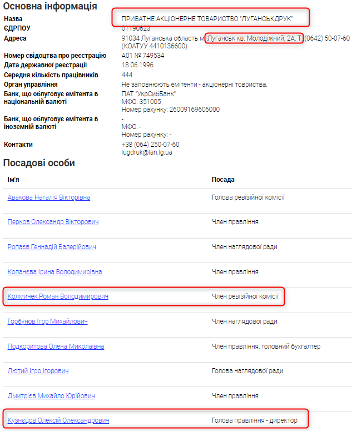Open Подкоритова Олена Миколаївна link

coord(56,346)
